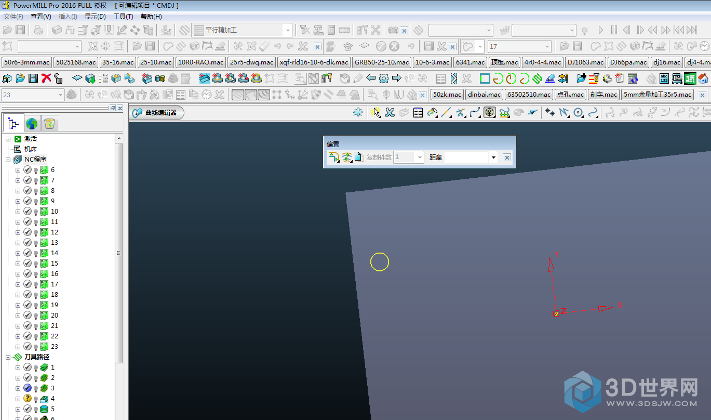711x420 pixels.
Task: Click the 曲线编辑器 curve editor label
Action: point(160,113)
